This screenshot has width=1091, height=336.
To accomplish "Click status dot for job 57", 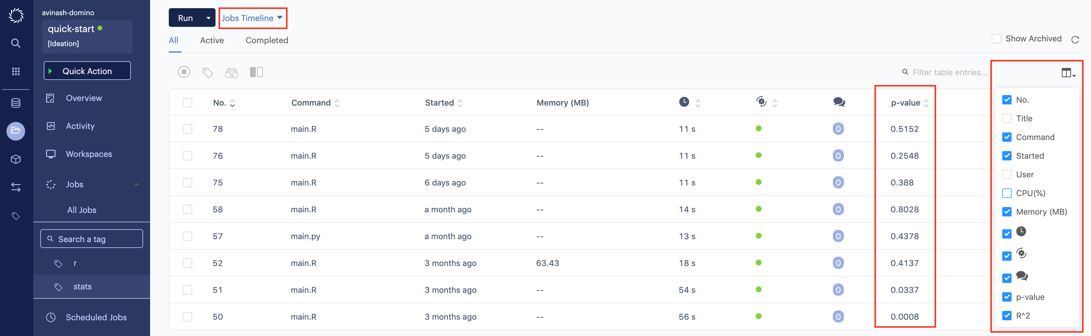I will 759,236.
